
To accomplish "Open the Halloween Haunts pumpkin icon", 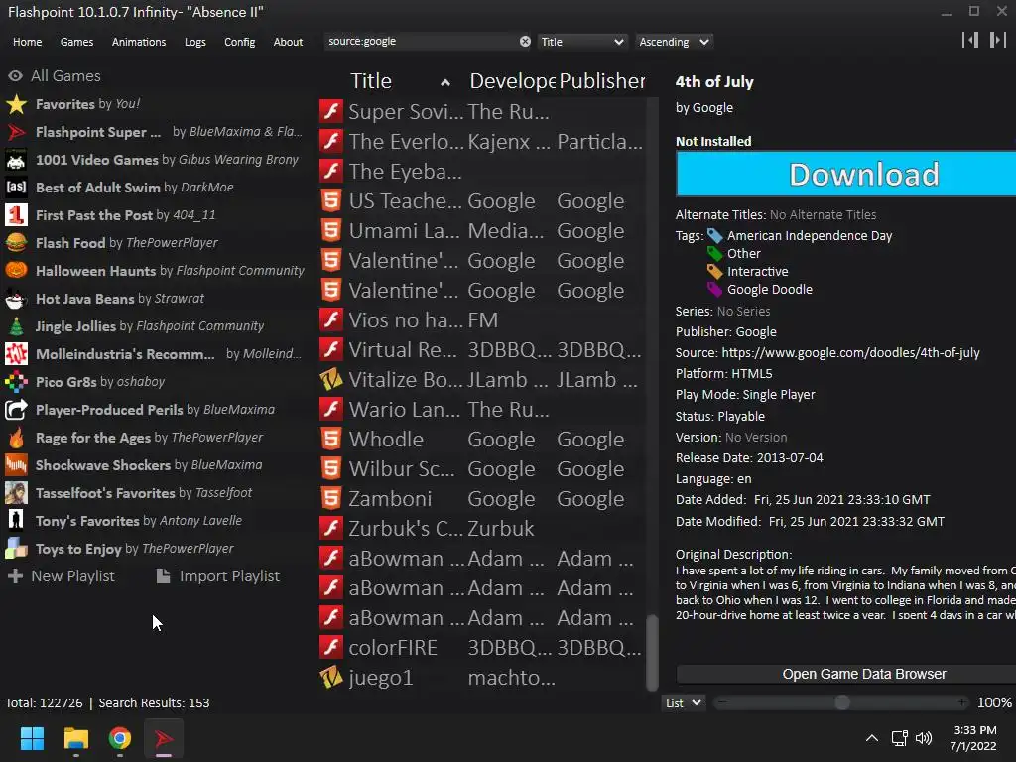I will [x=16, y=271].
